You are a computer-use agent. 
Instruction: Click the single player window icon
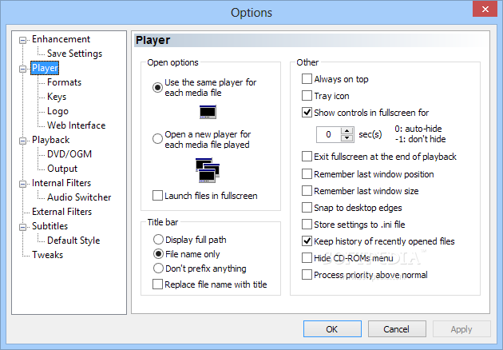(x=208, y=112)
